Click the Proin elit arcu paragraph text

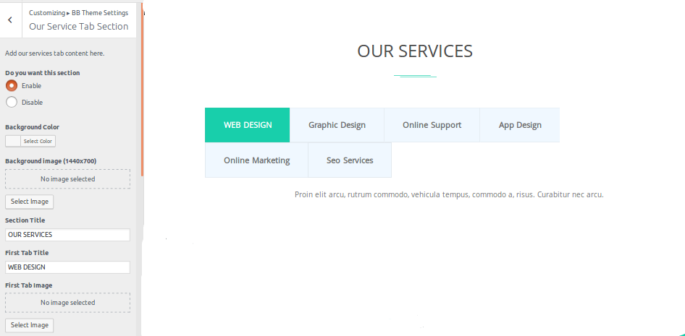point(449,194)
